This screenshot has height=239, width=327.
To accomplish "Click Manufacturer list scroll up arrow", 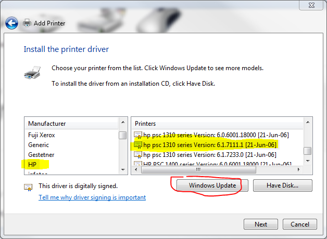I will [x=123, y=122].
